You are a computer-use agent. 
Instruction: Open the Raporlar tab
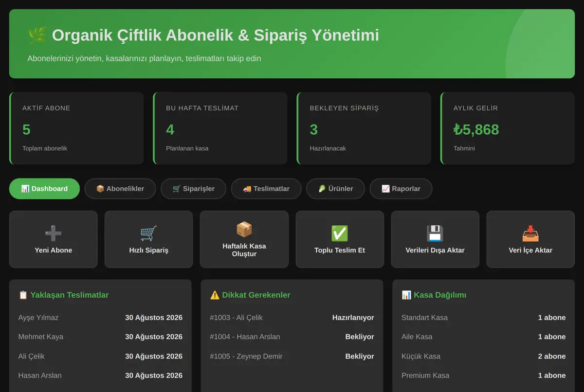[x=401, y=189]
